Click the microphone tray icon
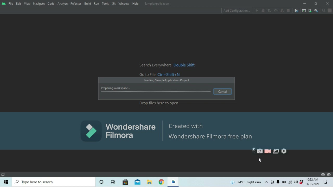Screen dimensions: 333x187 pos(278,182)
